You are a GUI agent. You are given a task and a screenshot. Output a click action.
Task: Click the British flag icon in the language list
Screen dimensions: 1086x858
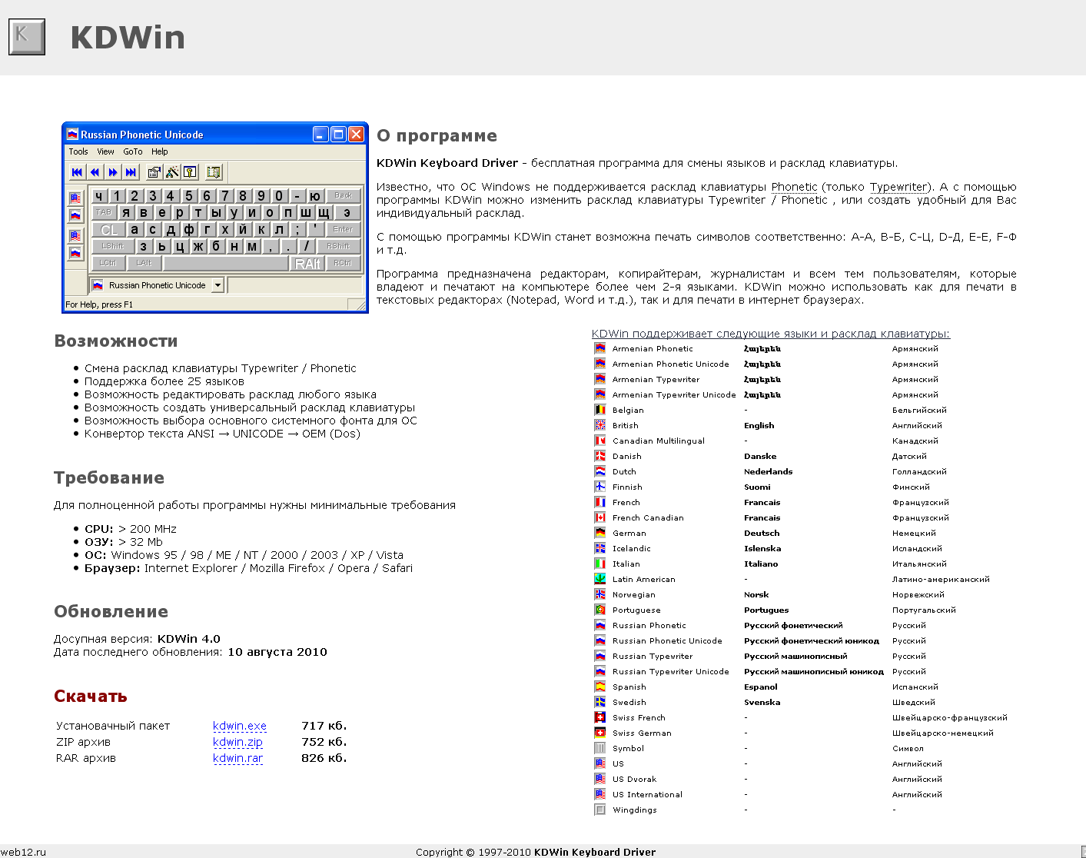[x=599, y=425]
